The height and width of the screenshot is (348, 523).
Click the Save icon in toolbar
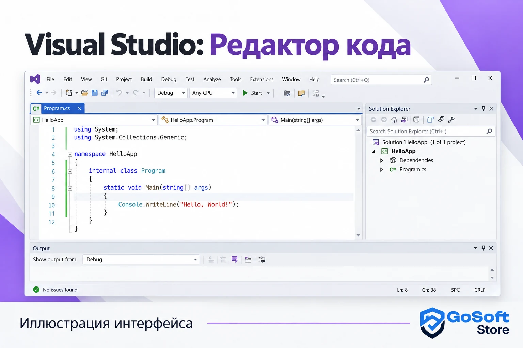pyautogui.click(x=95, y=93)
